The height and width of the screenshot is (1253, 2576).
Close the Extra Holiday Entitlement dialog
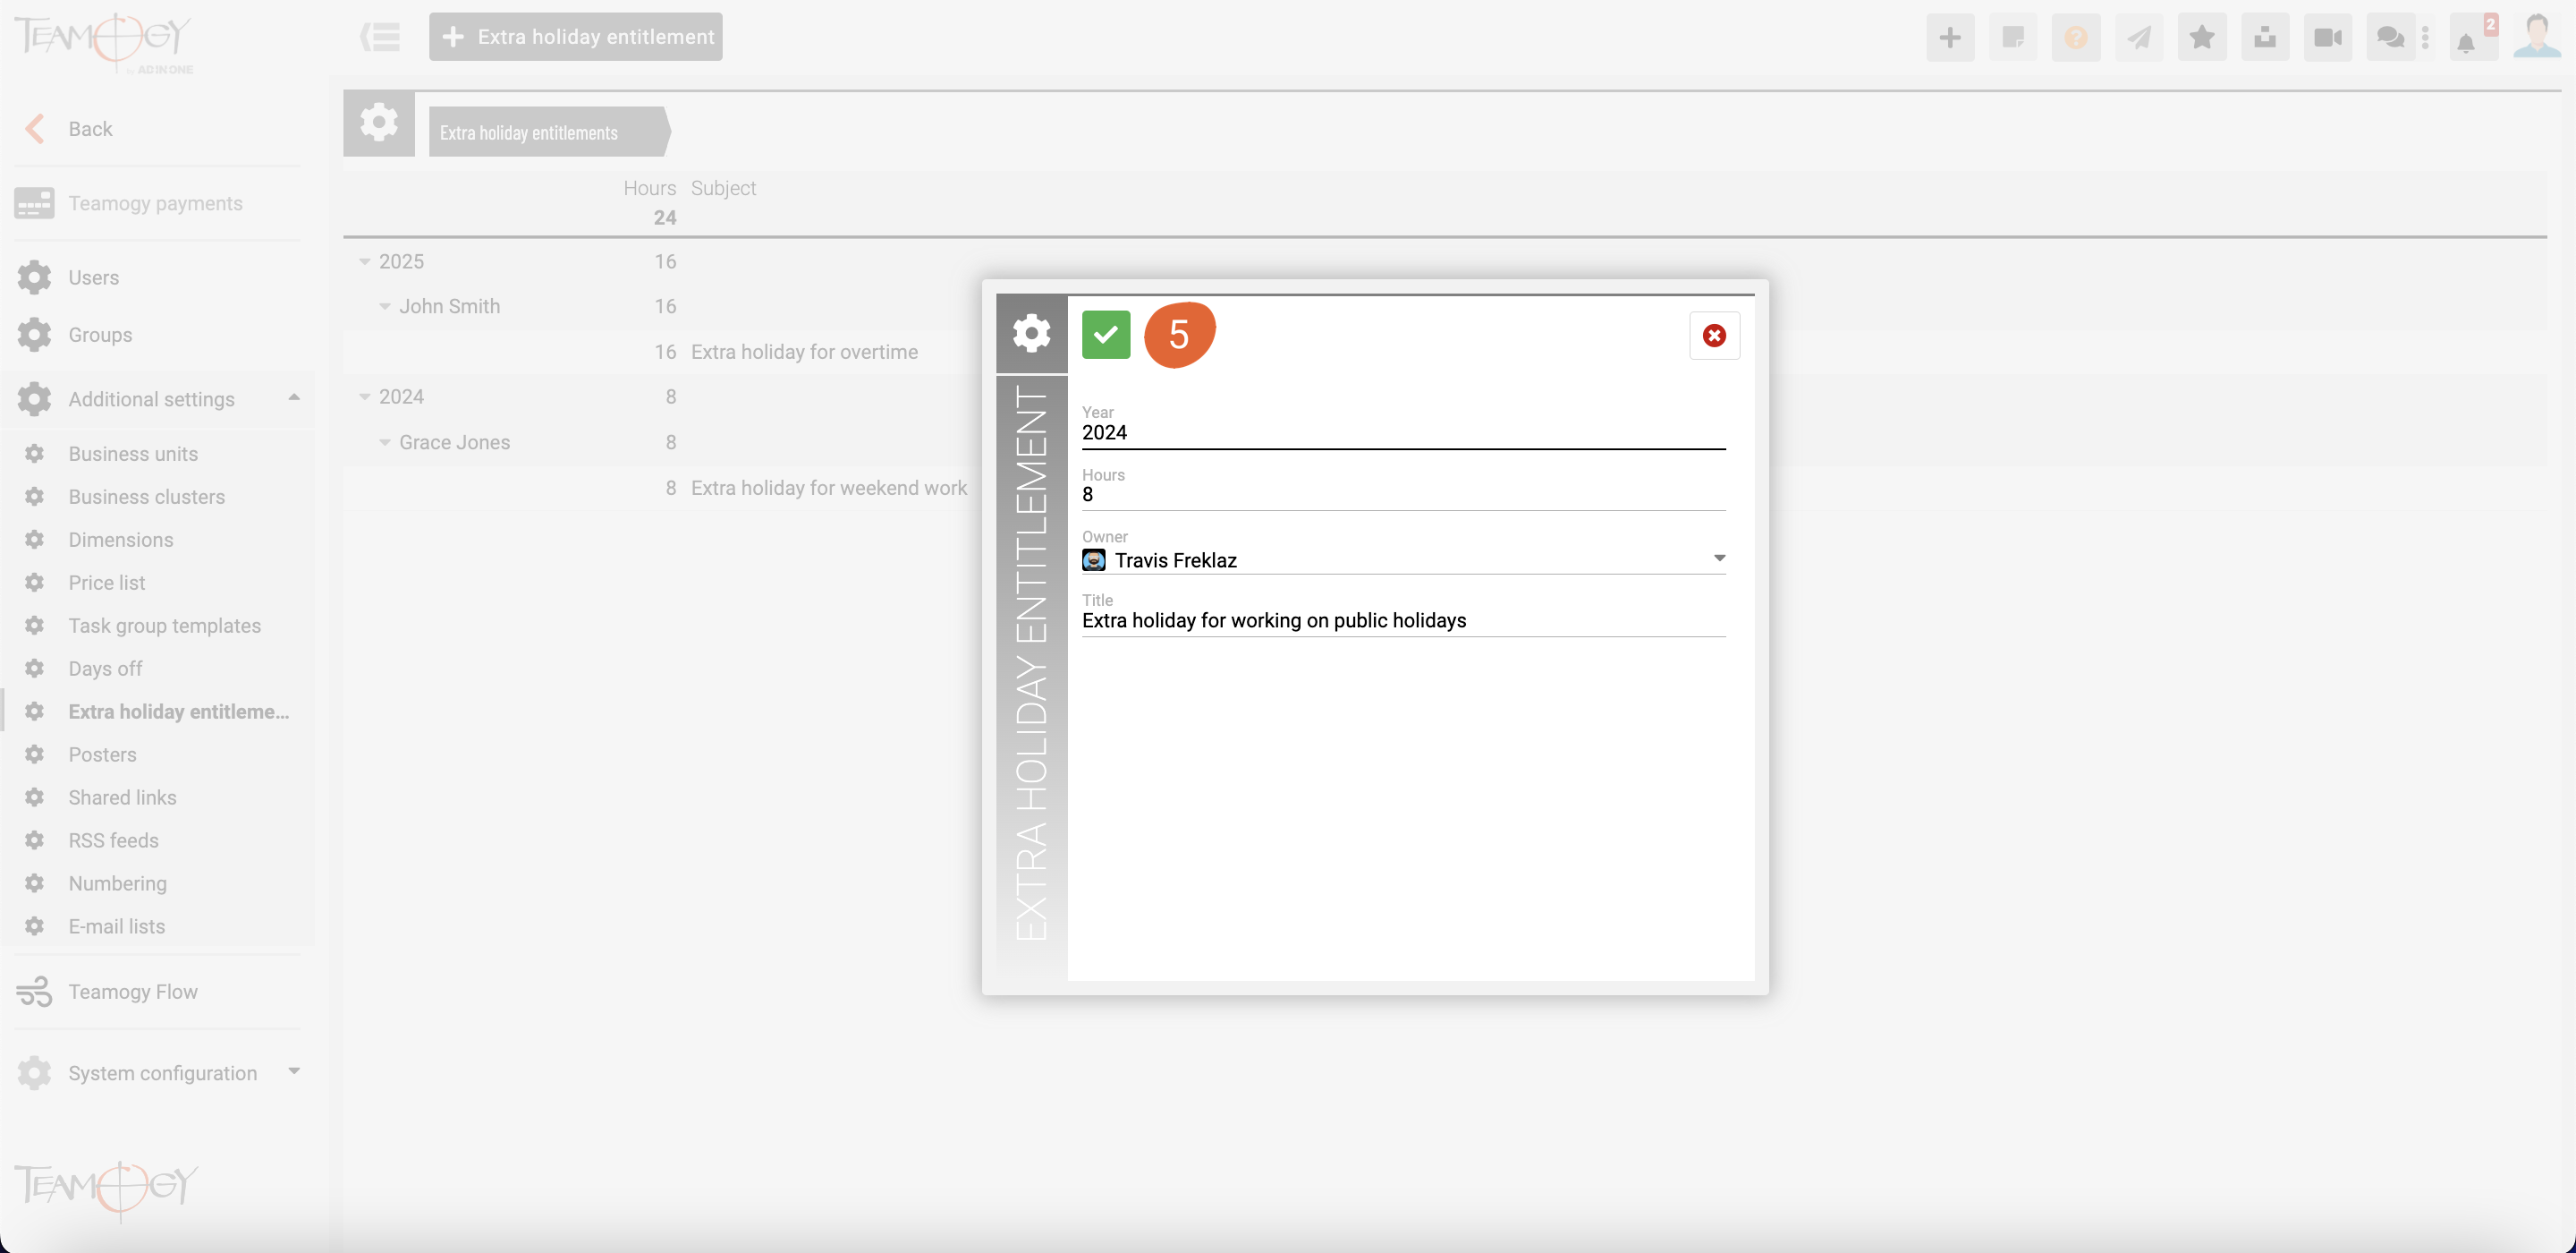pos(1714,336)
